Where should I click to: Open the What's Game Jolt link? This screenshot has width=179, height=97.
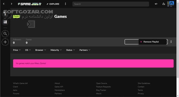click(20, 83)
